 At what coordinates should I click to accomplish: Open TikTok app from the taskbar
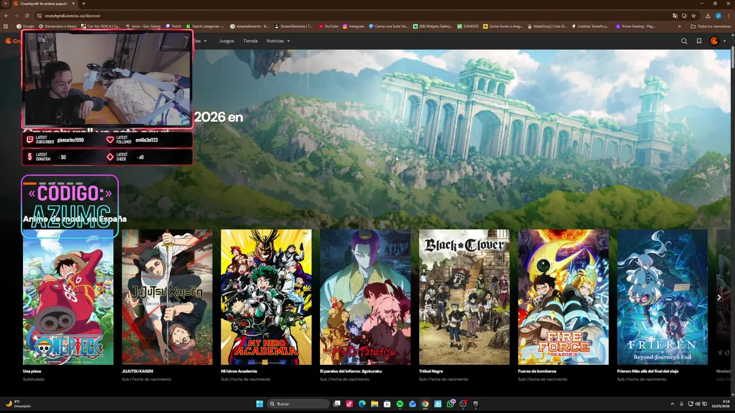point(349,404)
